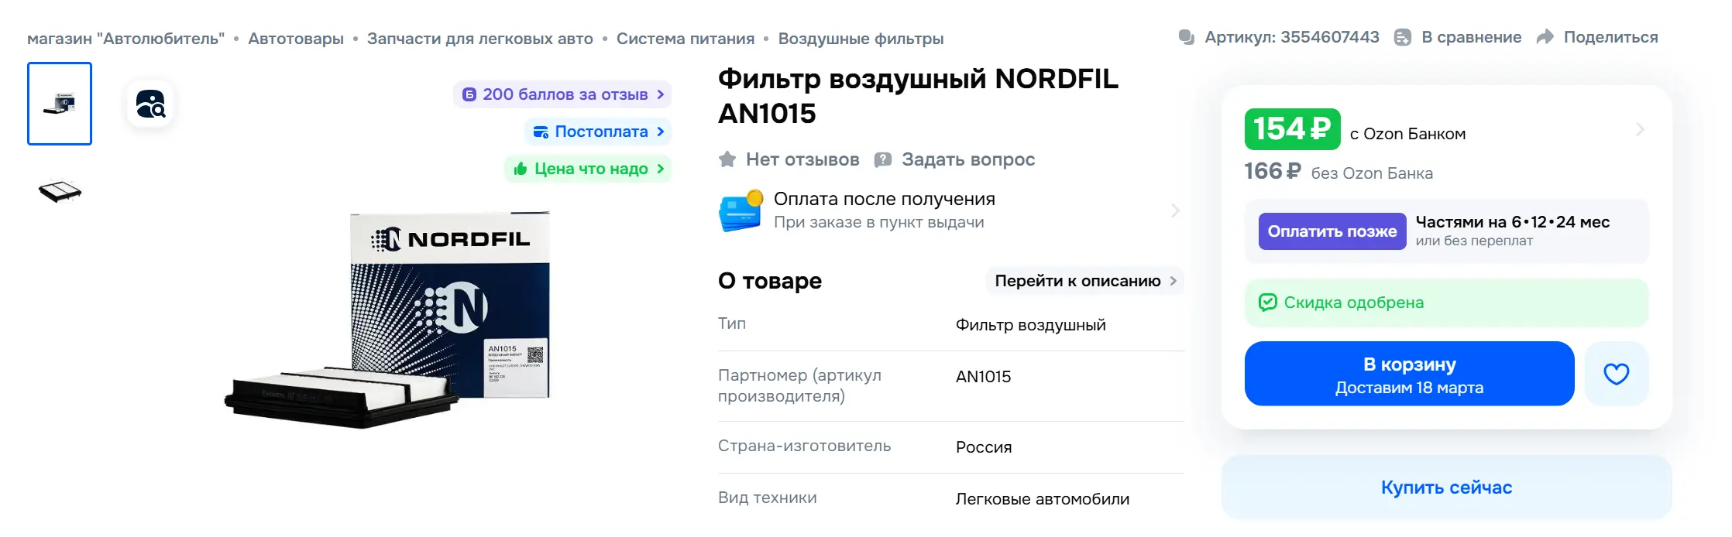This screenshot has width=1732, height=537.
Task: Click the compare icon beside В сравнение
Action: point(1403,37)
